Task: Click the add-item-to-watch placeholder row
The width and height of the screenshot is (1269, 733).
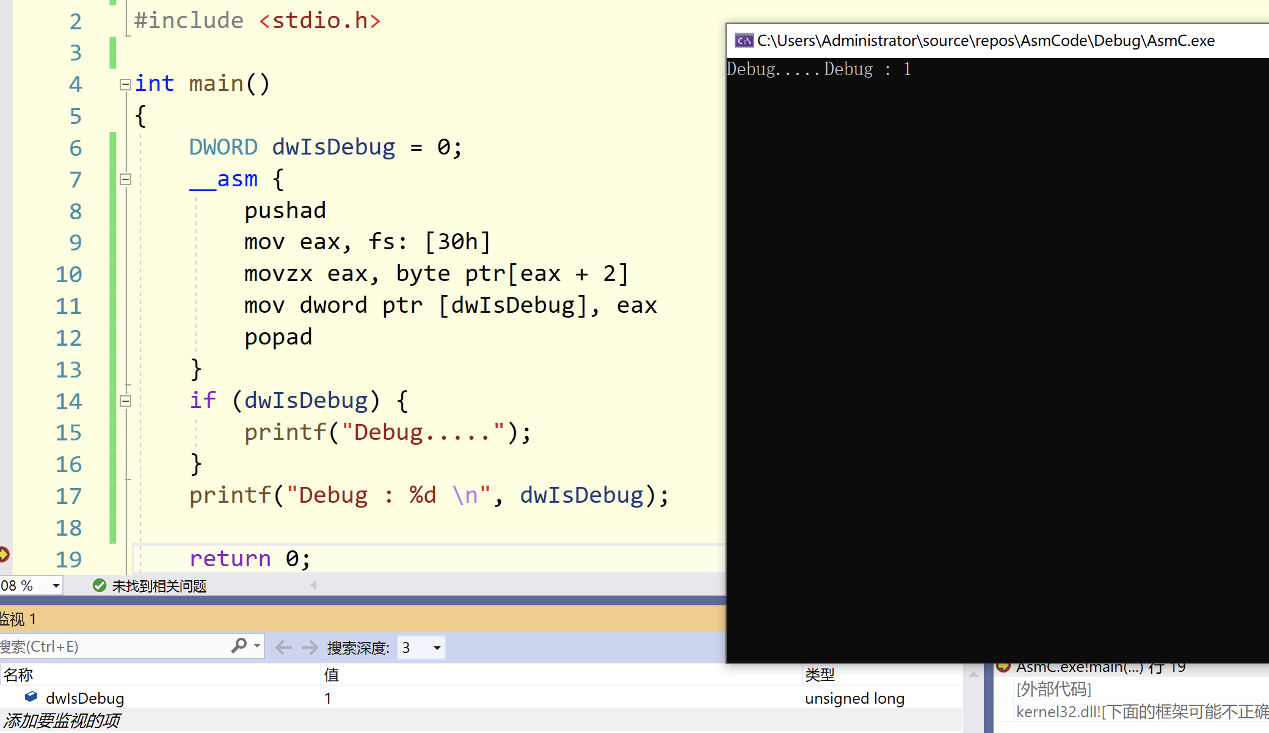Action: [481, 721]
